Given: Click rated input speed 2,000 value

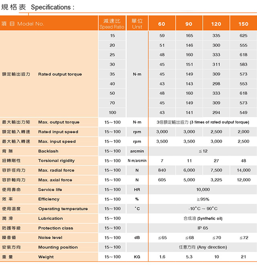Looking at the screenshot, I should click(243, 131).
